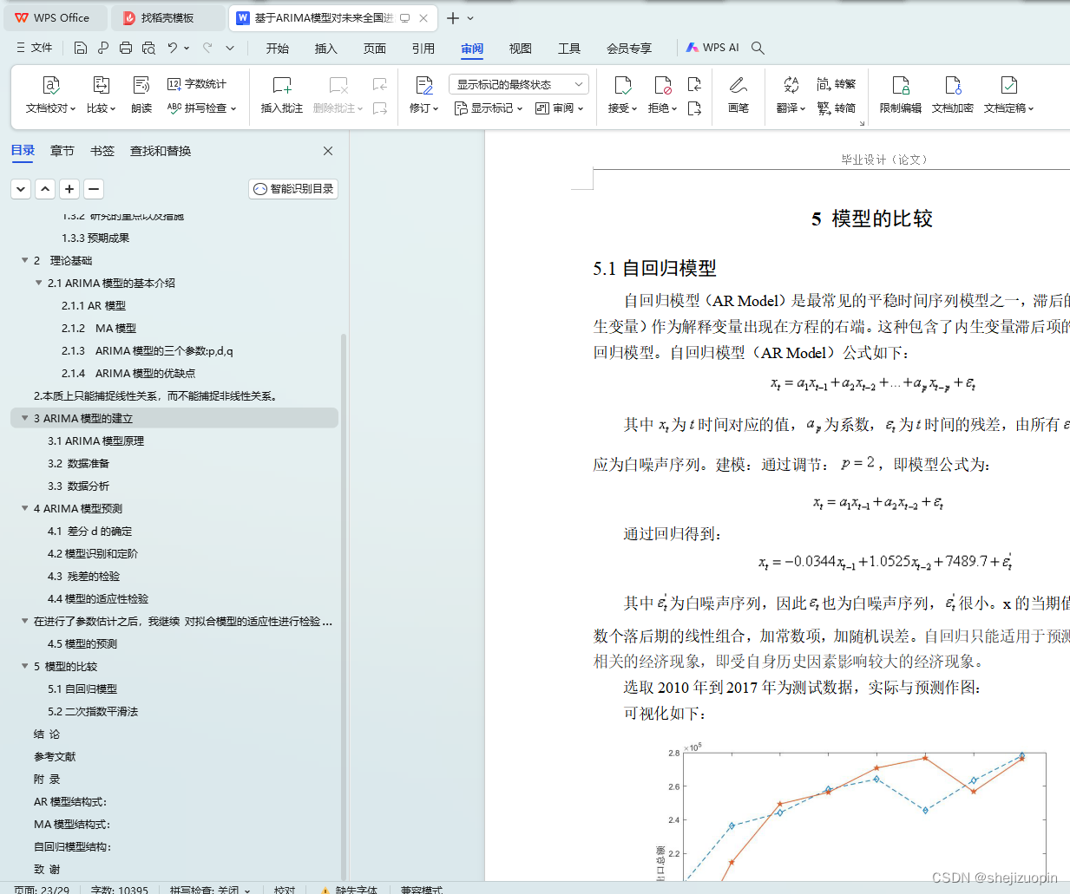Collapse levels with the up chevron in outline
The width and height of the screenshot is (1070, 894).
tap(45, 188)
